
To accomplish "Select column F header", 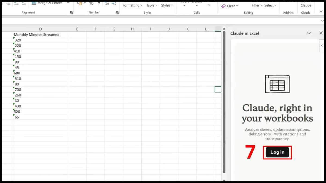I will (x=95, y=29).
